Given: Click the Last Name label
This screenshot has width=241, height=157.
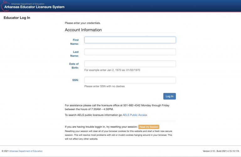Looking at the screenshot, I should click(74, 54).
